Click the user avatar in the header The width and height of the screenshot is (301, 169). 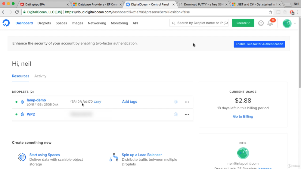287,23
